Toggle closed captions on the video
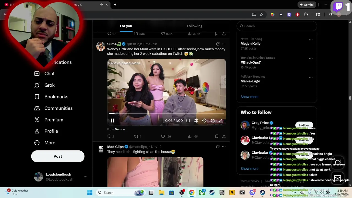 click(188, 121)
